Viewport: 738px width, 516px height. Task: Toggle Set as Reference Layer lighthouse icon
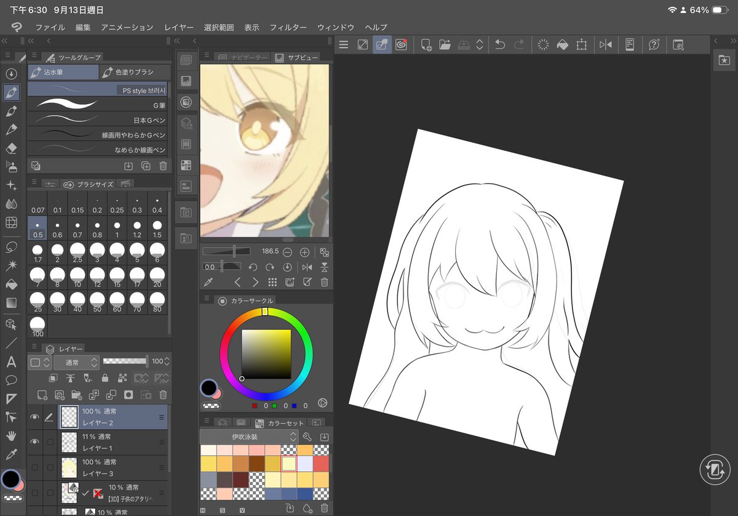[70, 378]
